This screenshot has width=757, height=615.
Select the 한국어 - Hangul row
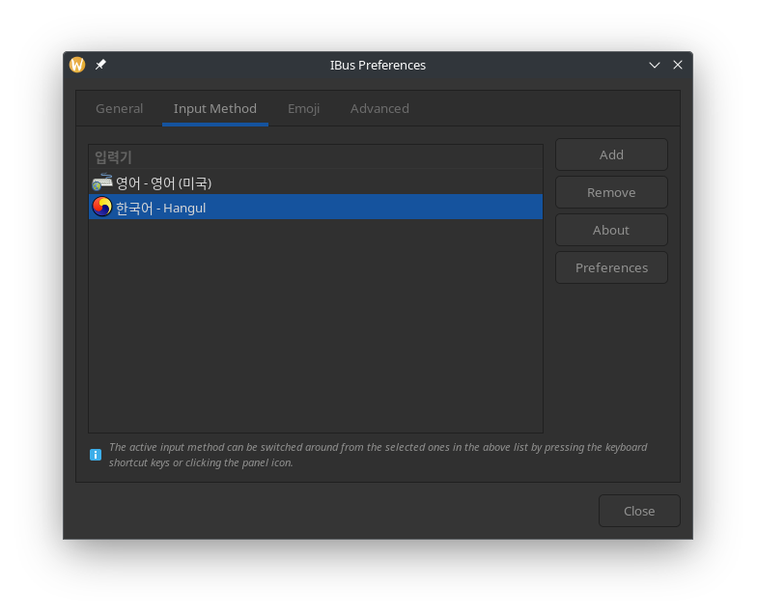(x=316, y=207)
